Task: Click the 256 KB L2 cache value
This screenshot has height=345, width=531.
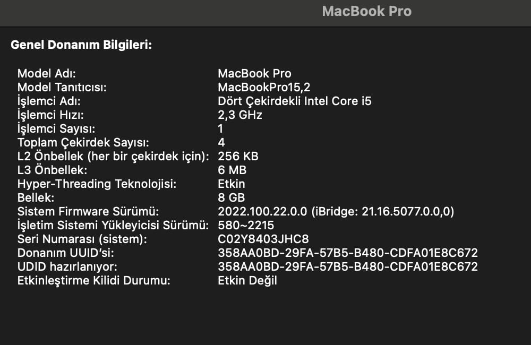Action: [238, 157]
